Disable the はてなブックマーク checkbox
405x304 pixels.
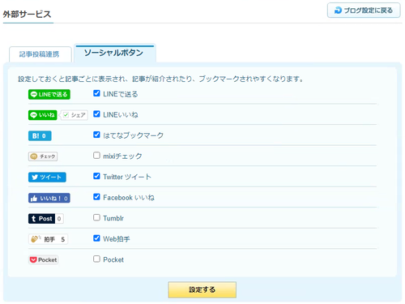point(96,135)
